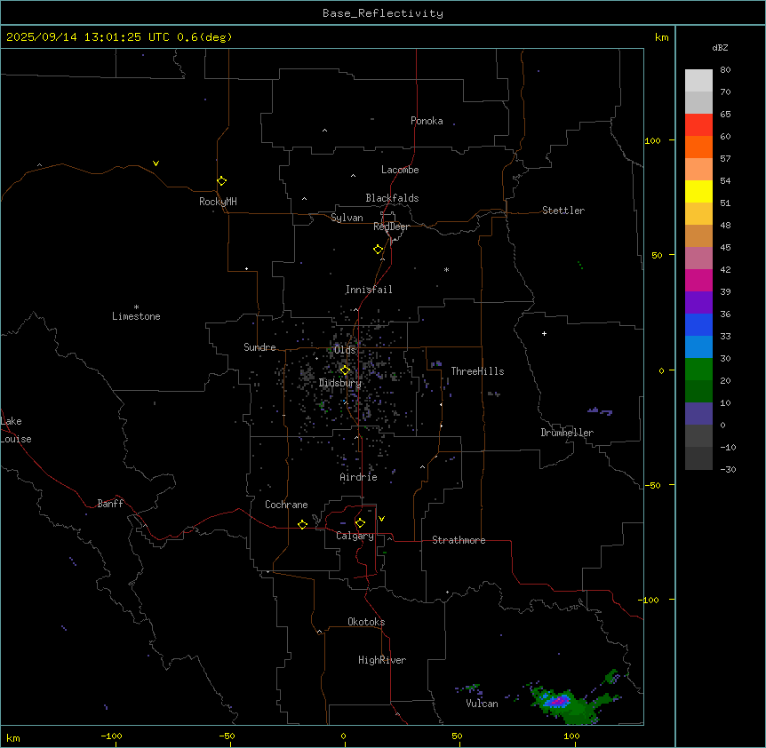Click the -50 tick label on horizontal km axis
The image size is (766, 748).
227,736
